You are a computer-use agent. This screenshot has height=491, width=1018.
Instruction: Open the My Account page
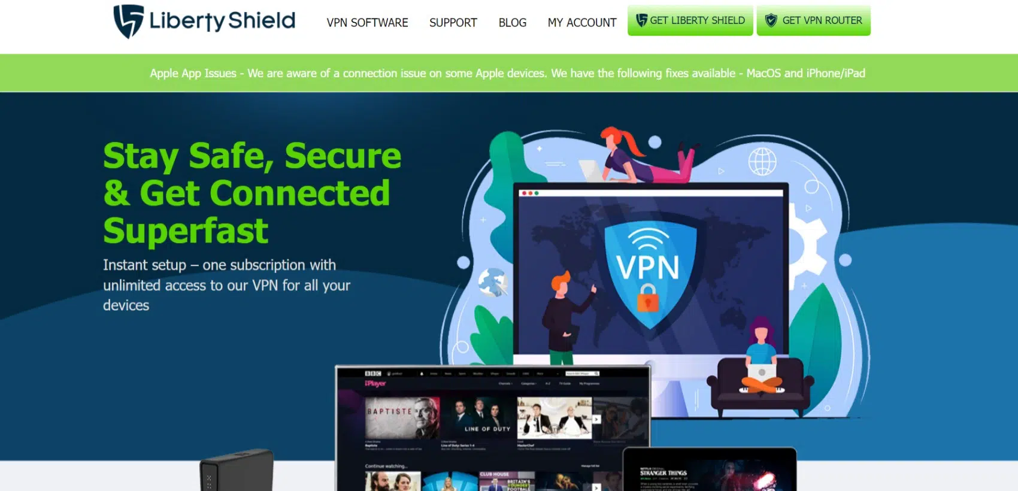coord(581,23)
